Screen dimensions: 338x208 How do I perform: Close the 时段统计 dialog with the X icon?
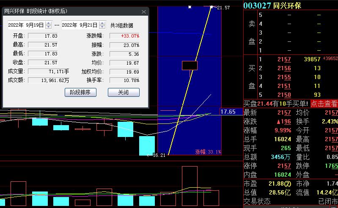click(144, 12)
